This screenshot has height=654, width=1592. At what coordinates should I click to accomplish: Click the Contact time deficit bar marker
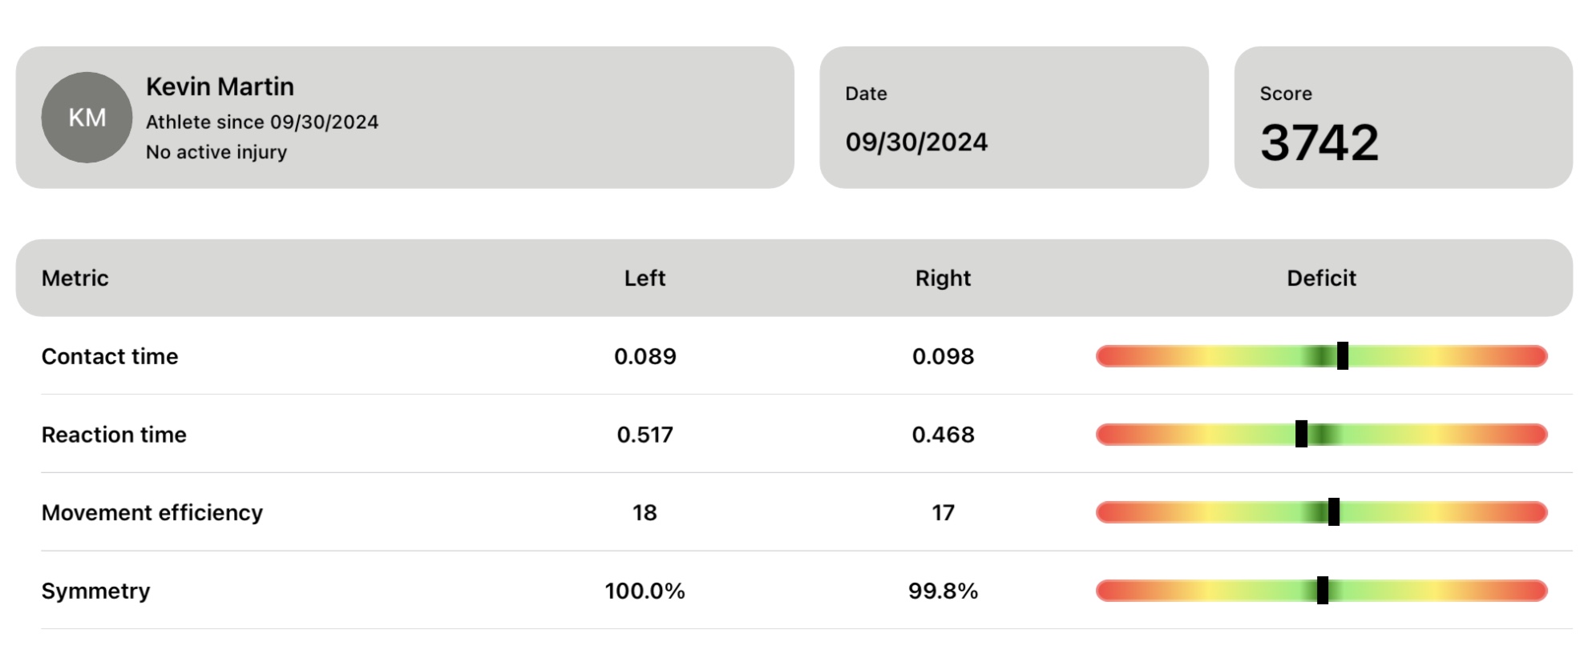[1343, 356]
